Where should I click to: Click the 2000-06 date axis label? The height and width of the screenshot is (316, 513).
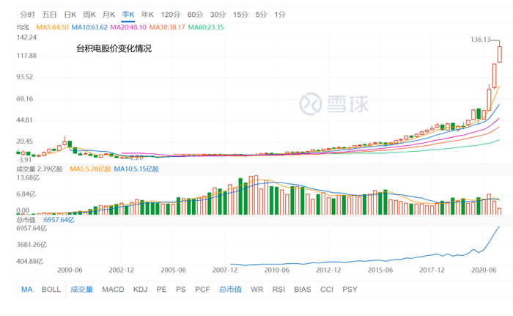(x=70, y=270)
